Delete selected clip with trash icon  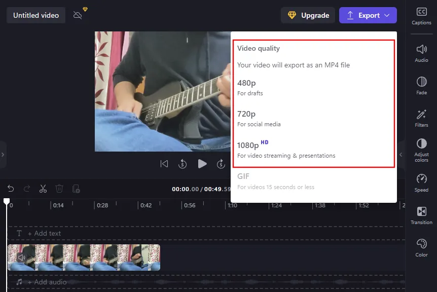tap(59, 189)
